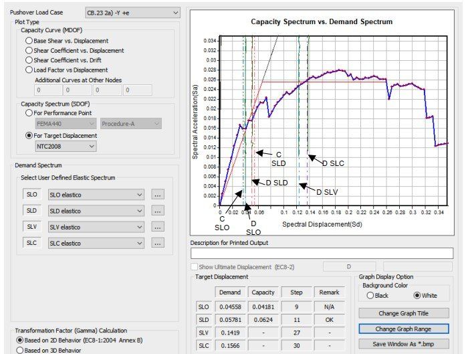Select Shear Coefficient vs. Drift option
The width and height of the screenshot is (468, 354).
[x=29, y=60]
